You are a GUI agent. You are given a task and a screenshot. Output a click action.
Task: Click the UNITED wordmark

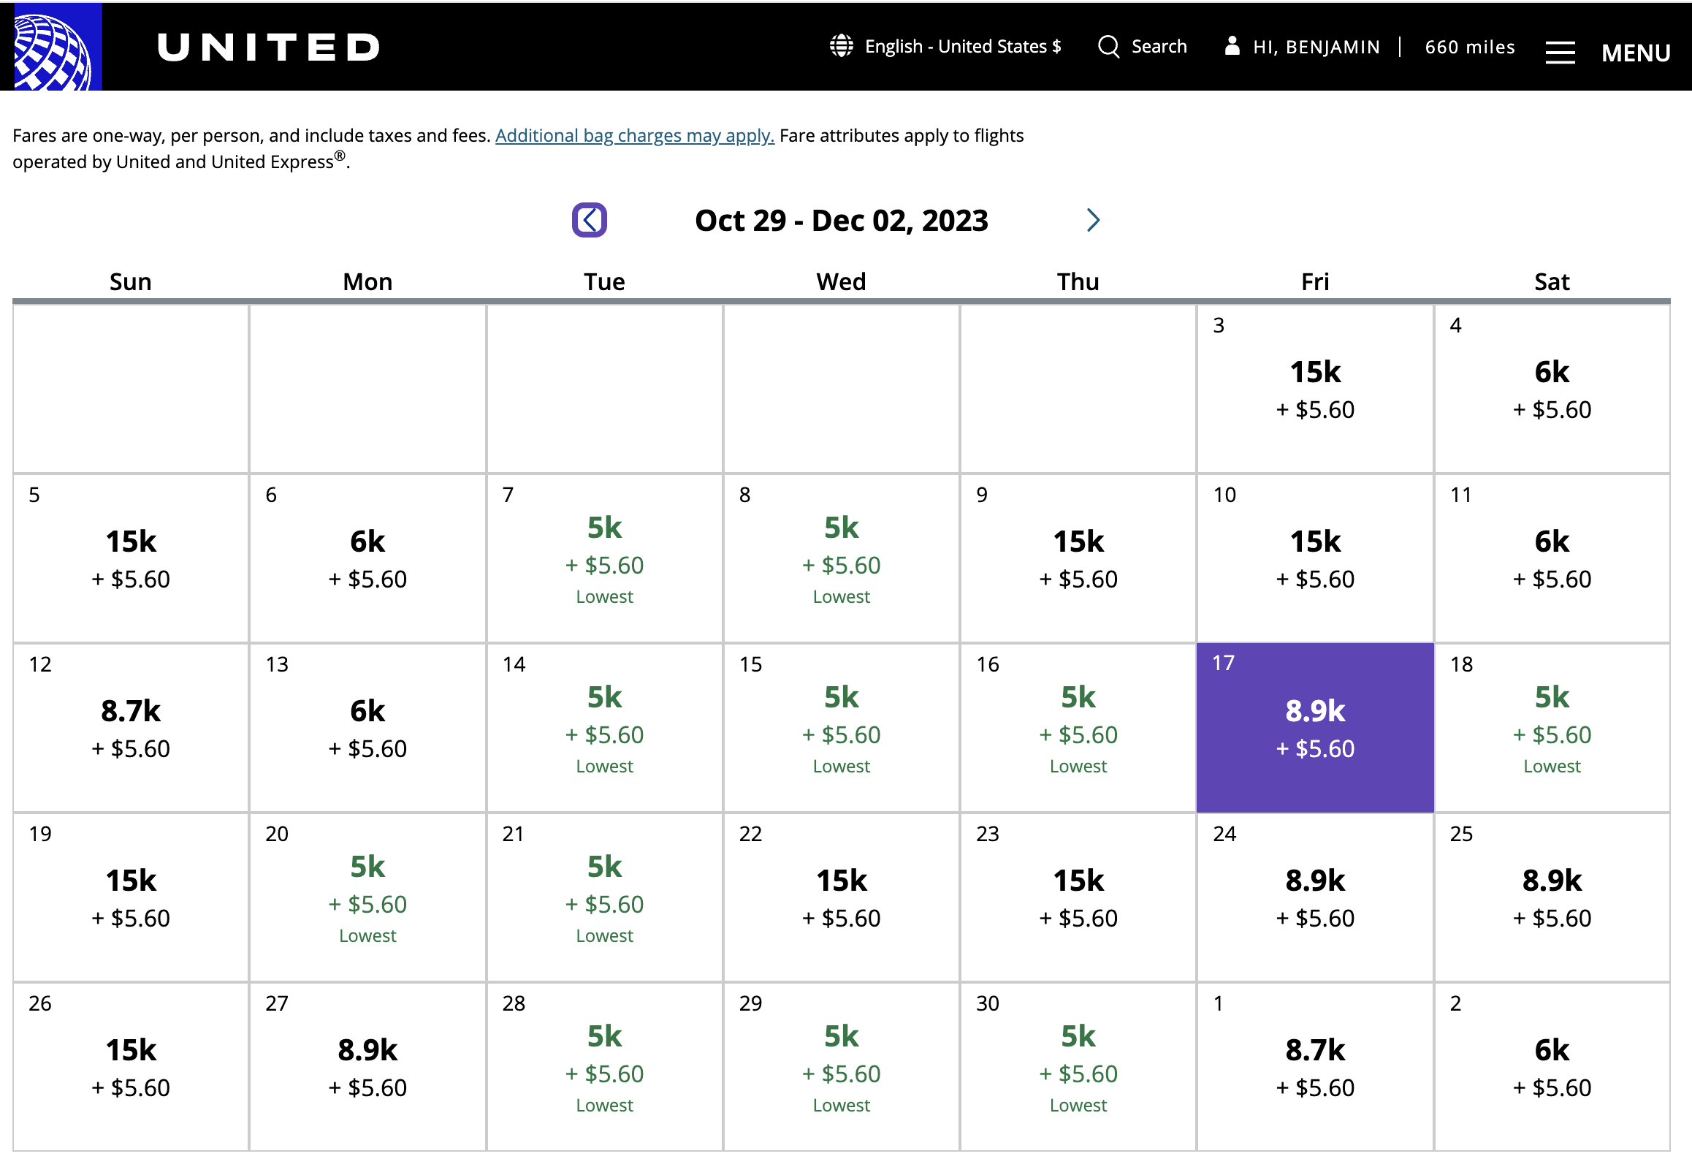click(268, 47)
